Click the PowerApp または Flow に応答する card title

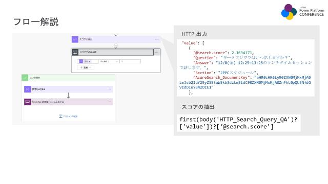pos(48,102)
